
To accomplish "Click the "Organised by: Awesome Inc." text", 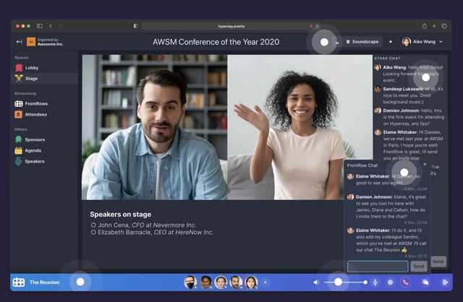I will pyautogui.click(x=50, y=42).
